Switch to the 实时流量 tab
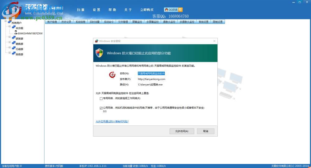311x168 pixels. (x=95, y=22)
